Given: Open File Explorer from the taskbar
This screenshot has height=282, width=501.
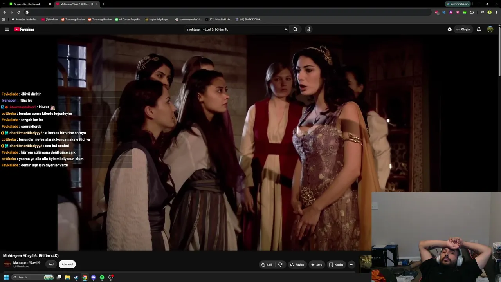Looking at the screenshot, I should pos(67,277).
